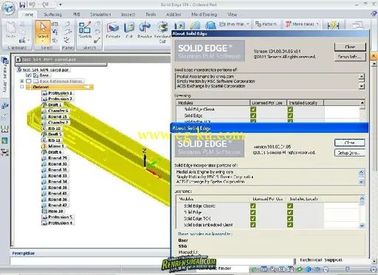Click the Undo icon in quick access toolbar

click(x=32, y=4)
